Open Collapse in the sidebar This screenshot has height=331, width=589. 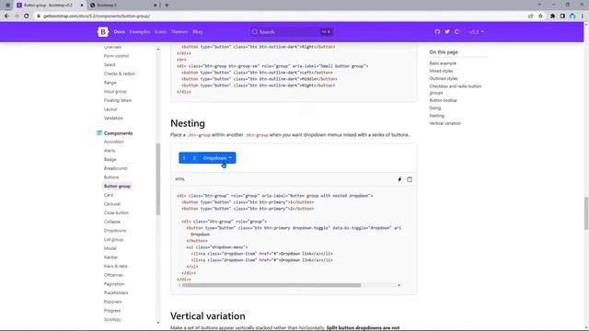(x=112, y=222)
